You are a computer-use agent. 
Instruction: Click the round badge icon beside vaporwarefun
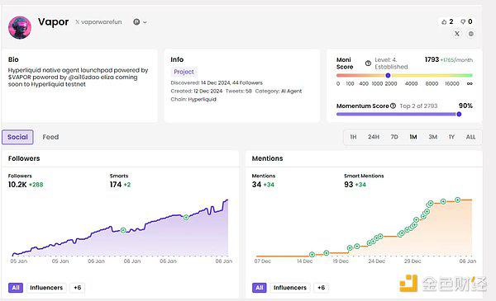(x=136, y=21)
